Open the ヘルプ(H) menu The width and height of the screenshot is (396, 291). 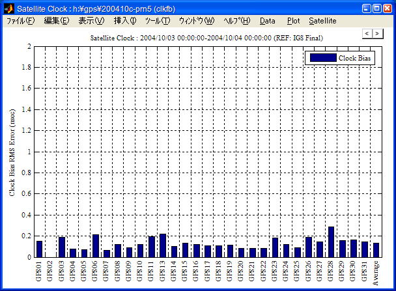click(x=236, y=21)
